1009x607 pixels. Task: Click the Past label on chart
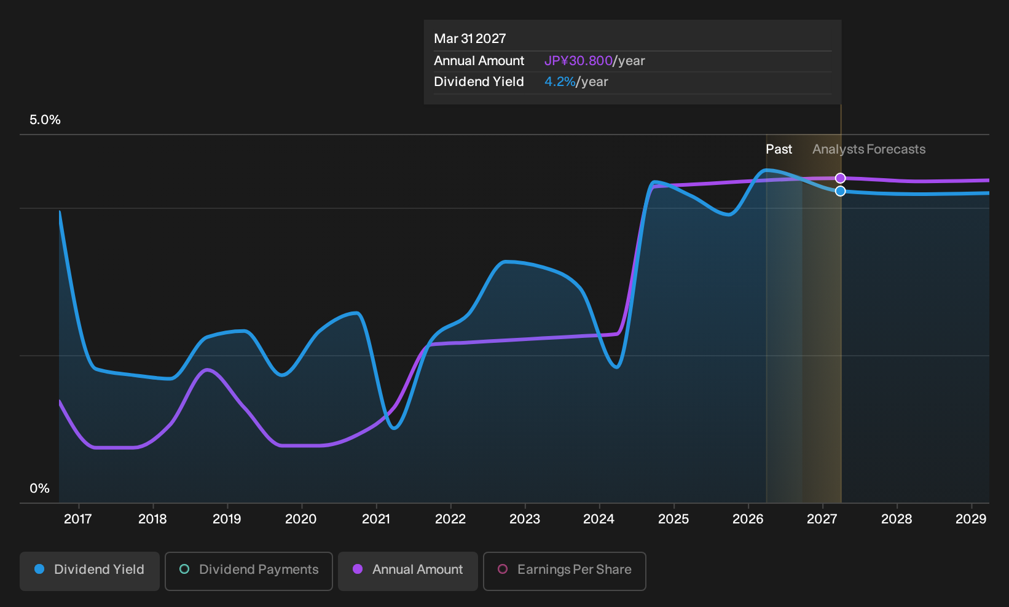pyautogui.click(x=779, y=149)
